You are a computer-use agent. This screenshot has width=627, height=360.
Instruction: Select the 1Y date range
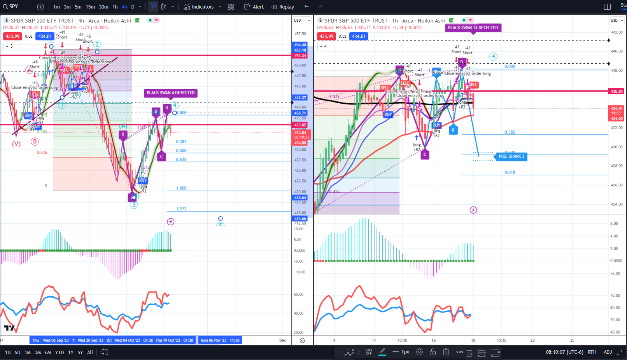(x=71, y=353)
